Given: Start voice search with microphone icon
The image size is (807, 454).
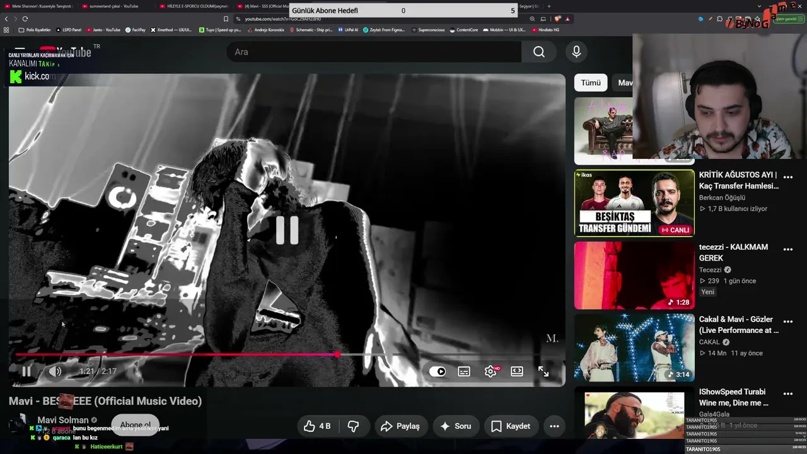Looking at the screenshot, I should tap(576, 52).
